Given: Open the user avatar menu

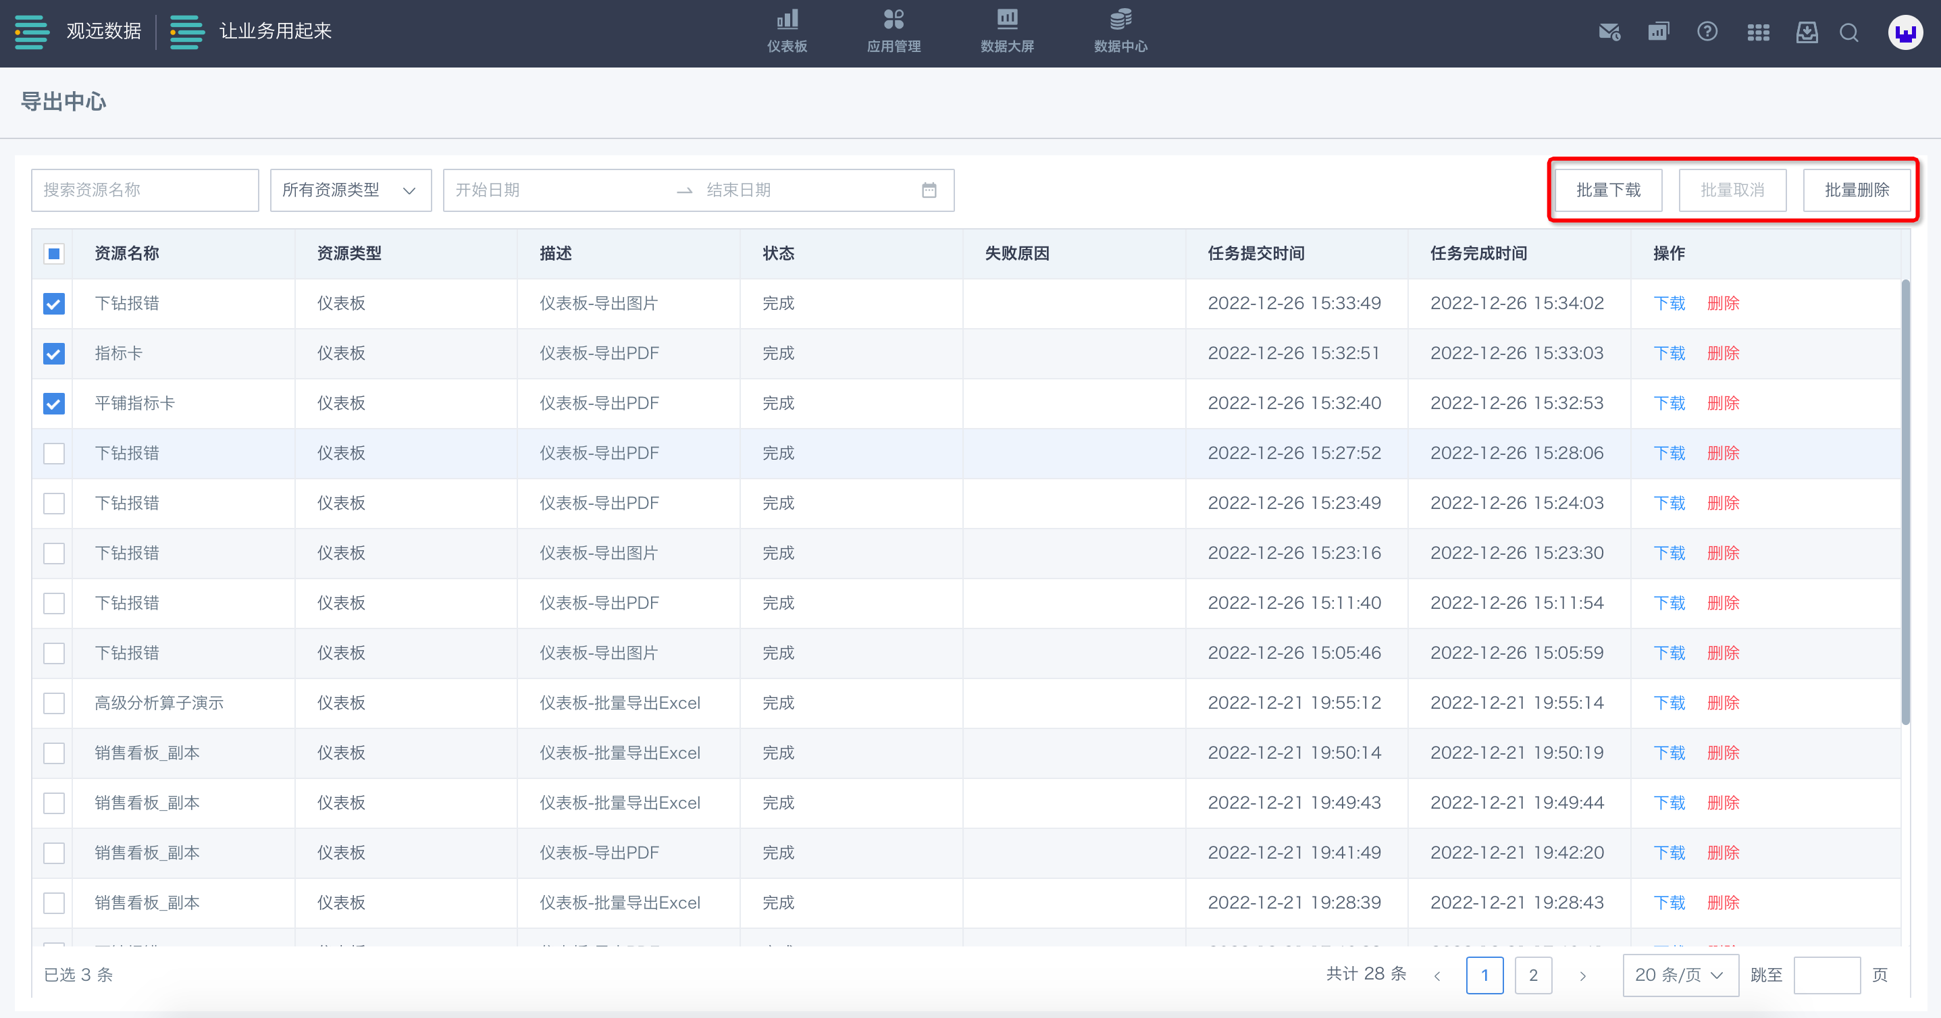Looking at the screenshot, I should click(1905, 32).
